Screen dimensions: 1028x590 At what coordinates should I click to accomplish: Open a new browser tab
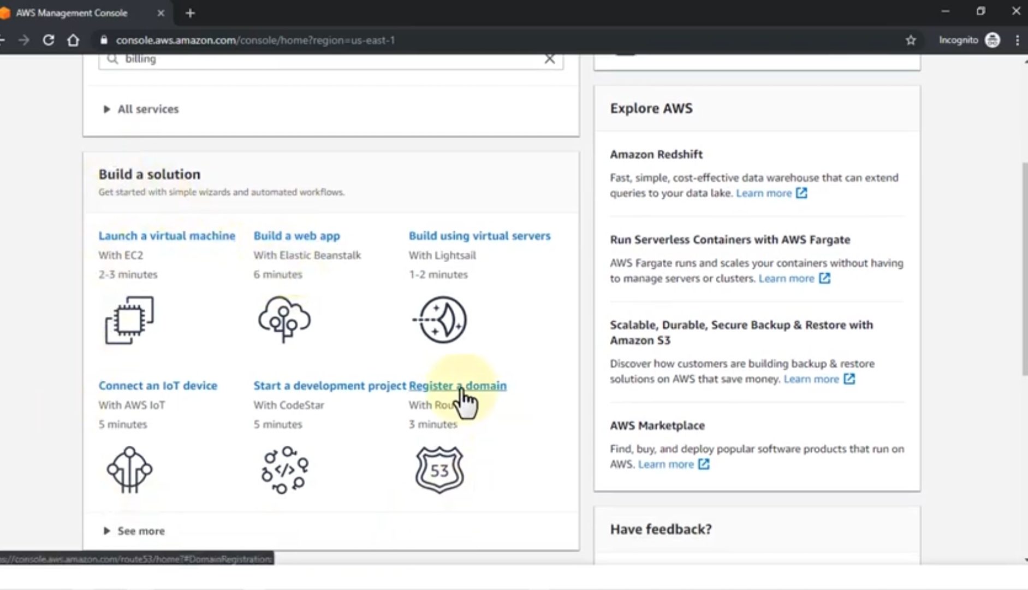(x=190, y=13)
